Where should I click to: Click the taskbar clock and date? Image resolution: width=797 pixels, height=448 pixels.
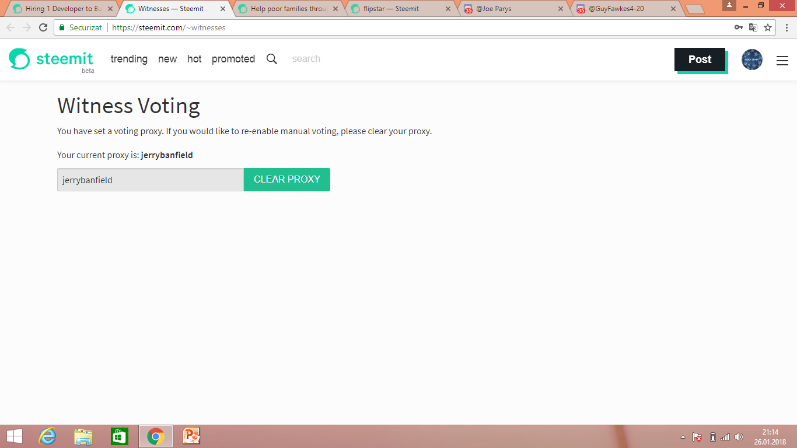[770, 437]
